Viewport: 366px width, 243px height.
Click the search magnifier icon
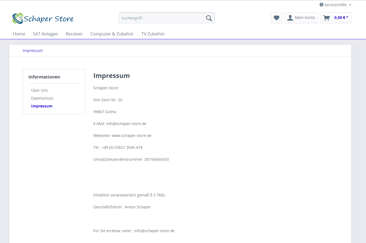[x=209, y=18]
